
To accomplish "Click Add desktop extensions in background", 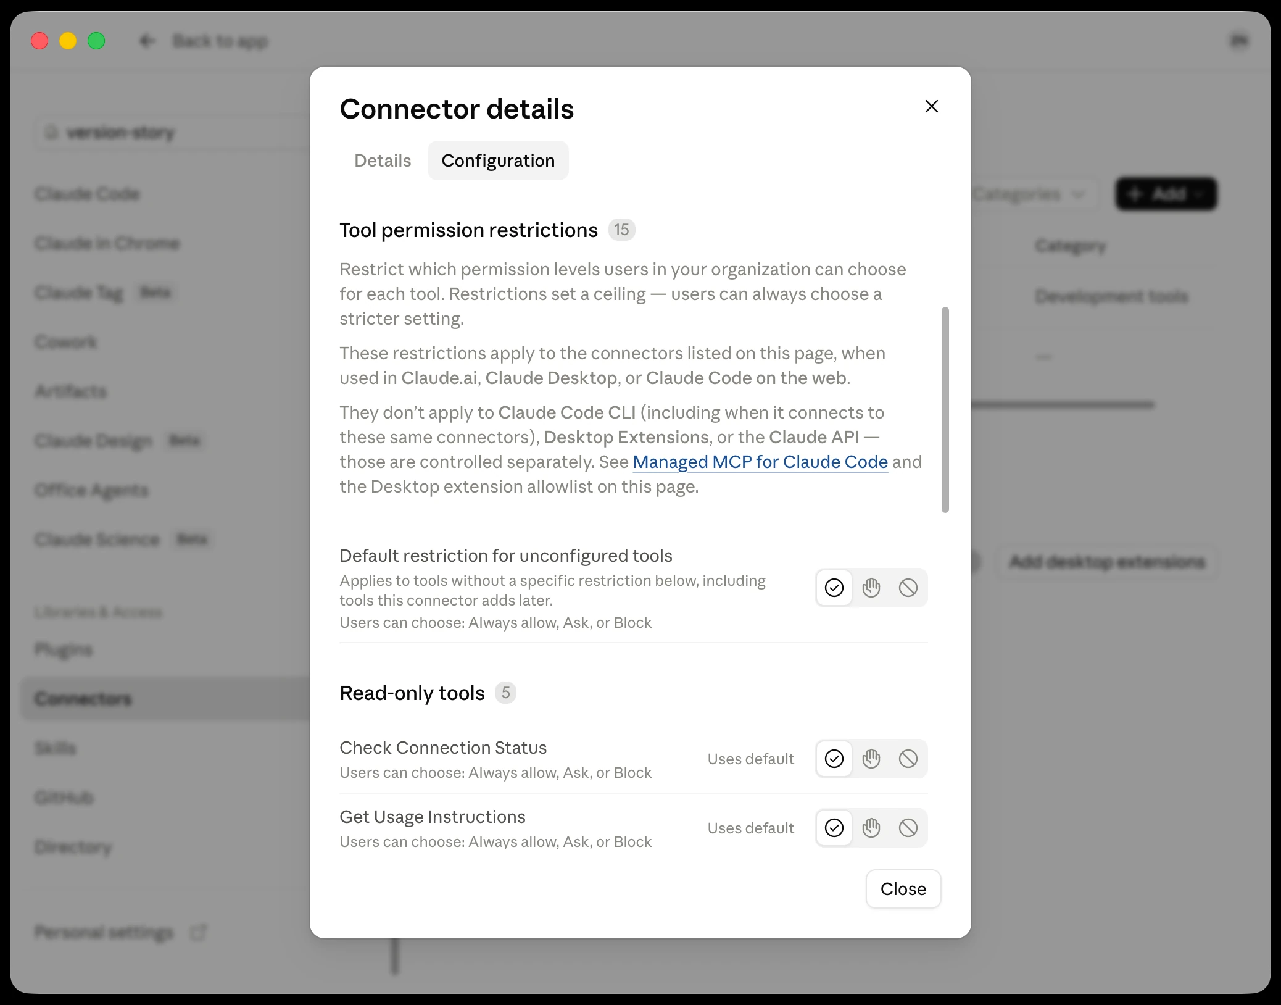I will pyautogui.click(x=1108, y=562).
